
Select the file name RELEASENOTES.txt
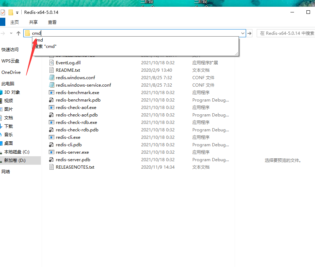tap(75, 167)
